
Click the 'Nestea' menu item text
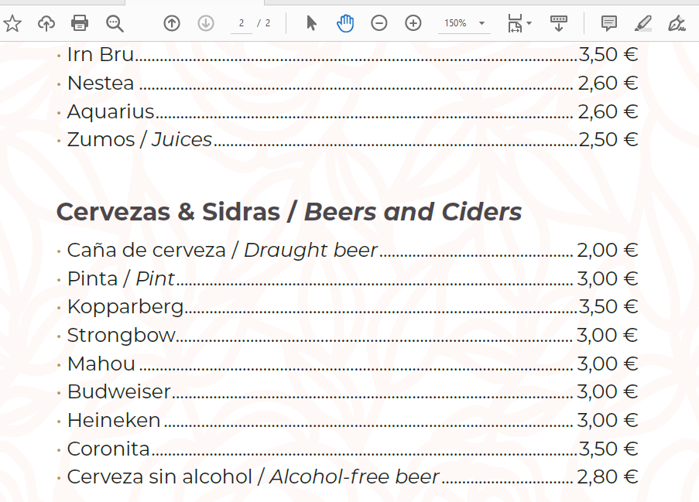[101, 83]
